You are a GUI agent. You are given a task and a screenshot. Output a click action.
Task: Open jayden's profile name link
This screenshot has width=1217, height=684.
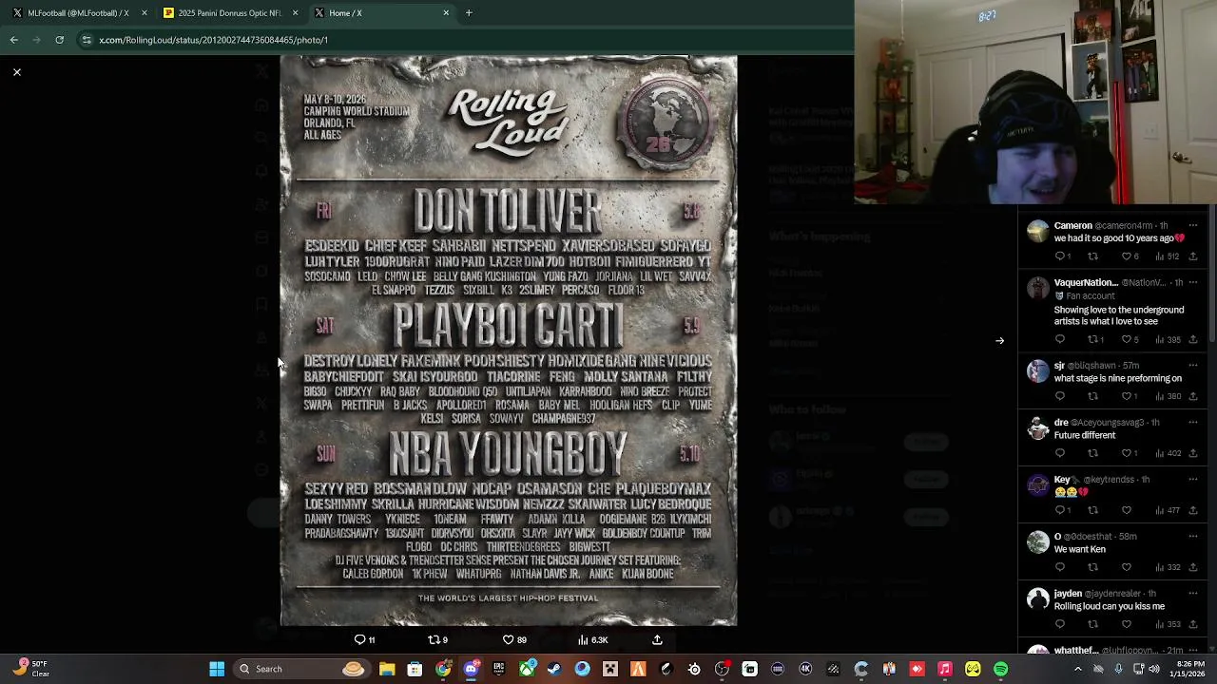(1068, 594)
